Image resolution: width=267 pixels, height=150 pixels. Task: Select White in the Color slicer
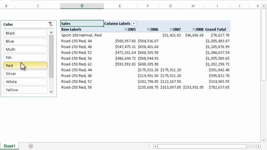(x=25, y=82)
